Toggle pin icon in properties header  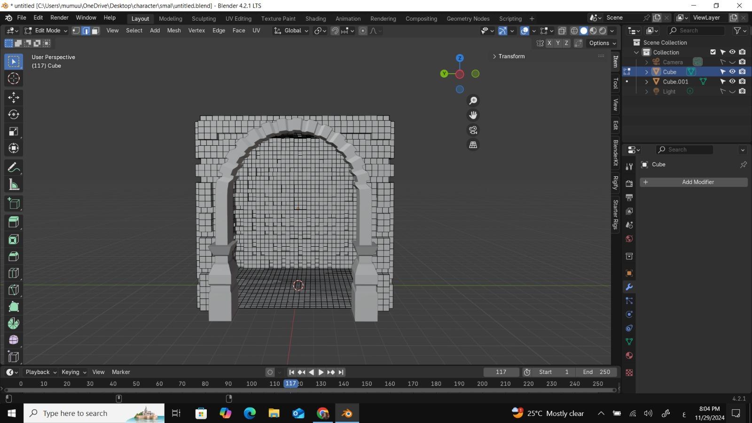click(x=744, y=165)
